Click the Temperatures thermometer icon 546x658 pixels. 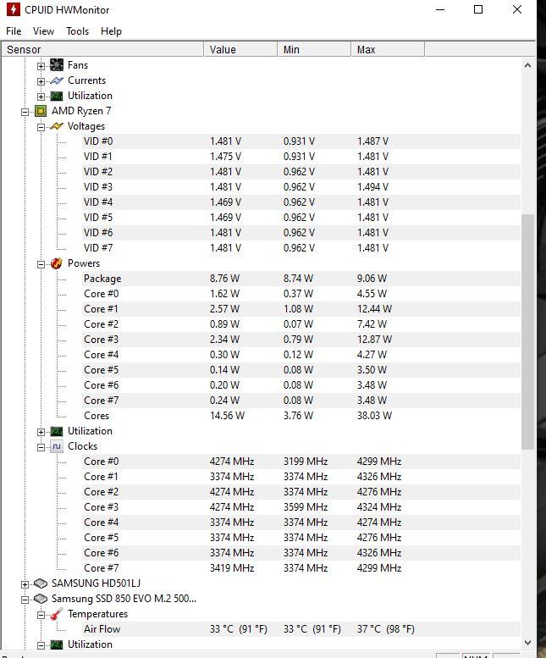(57, 614)
